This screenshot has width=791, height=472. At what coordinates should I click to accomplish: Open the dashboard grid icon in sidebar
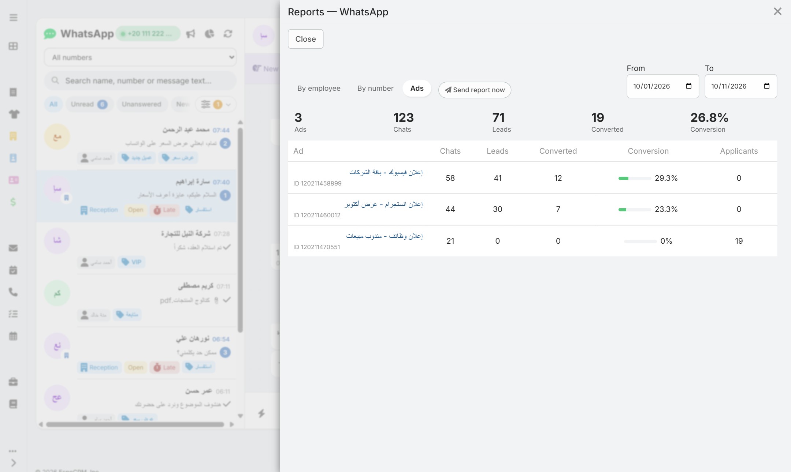(x=13, y=46)
